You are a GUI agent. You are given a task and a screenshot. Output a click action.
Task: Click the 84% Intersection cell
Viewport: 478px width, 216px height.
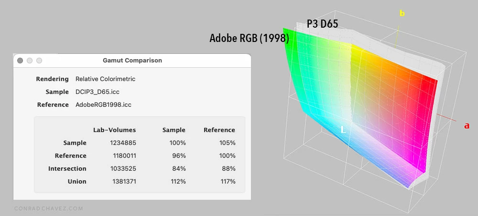179,168
